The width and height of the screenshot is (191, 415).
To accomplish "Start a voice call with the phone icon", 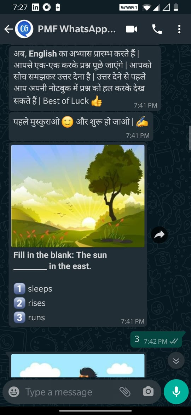I will tap(157, 29).
